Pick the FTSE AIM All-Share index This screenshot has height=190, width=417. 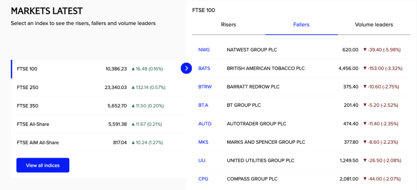[99, 143]
